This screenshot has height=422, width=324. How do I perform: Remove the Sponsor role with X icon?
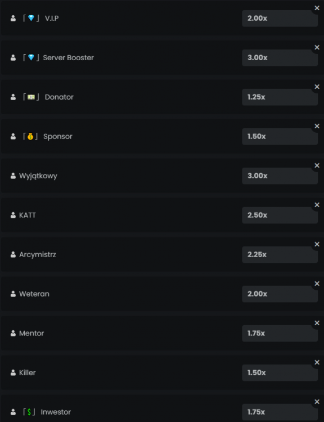[x=317, y=126]
